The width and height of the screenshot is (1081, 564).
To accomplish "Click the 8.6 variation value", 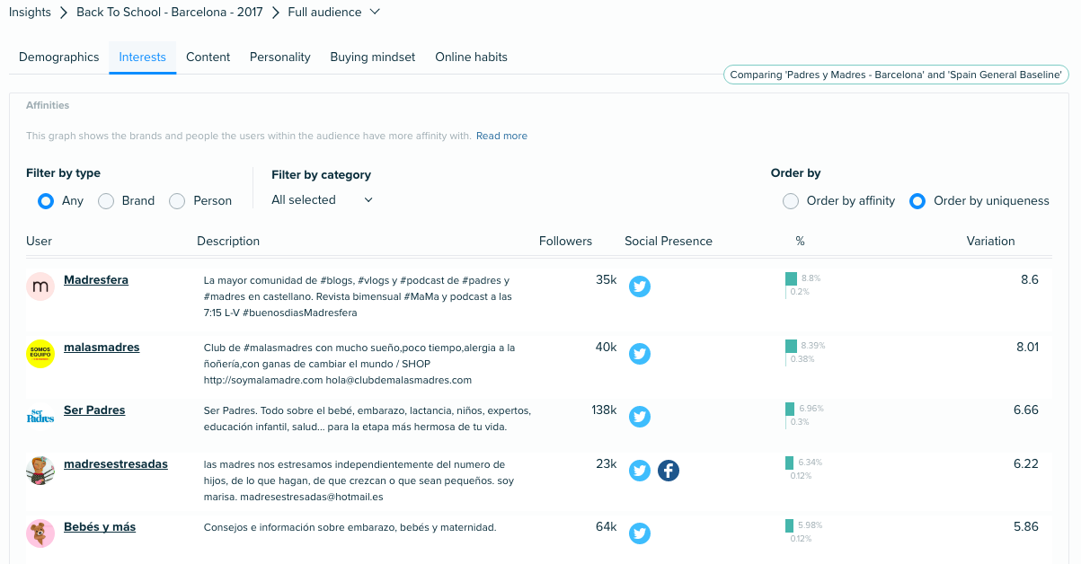I will tap(1030, 280).
